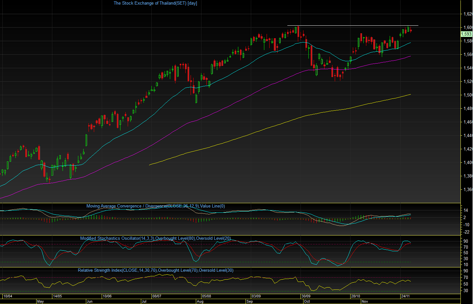
Task: Click the 24/11 date label
Action: point(405,296)
